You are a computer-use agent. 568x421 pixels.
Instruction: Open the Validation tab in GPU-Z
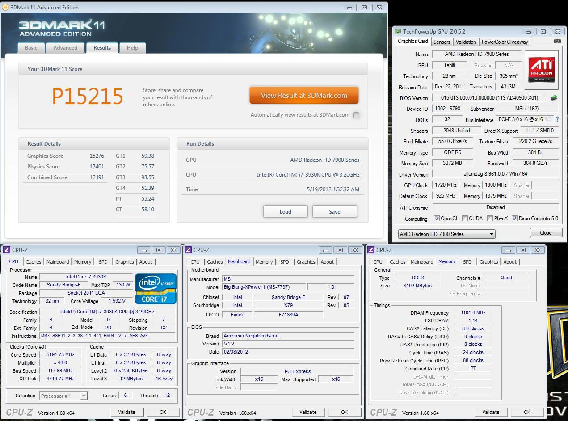click(466, 42)
